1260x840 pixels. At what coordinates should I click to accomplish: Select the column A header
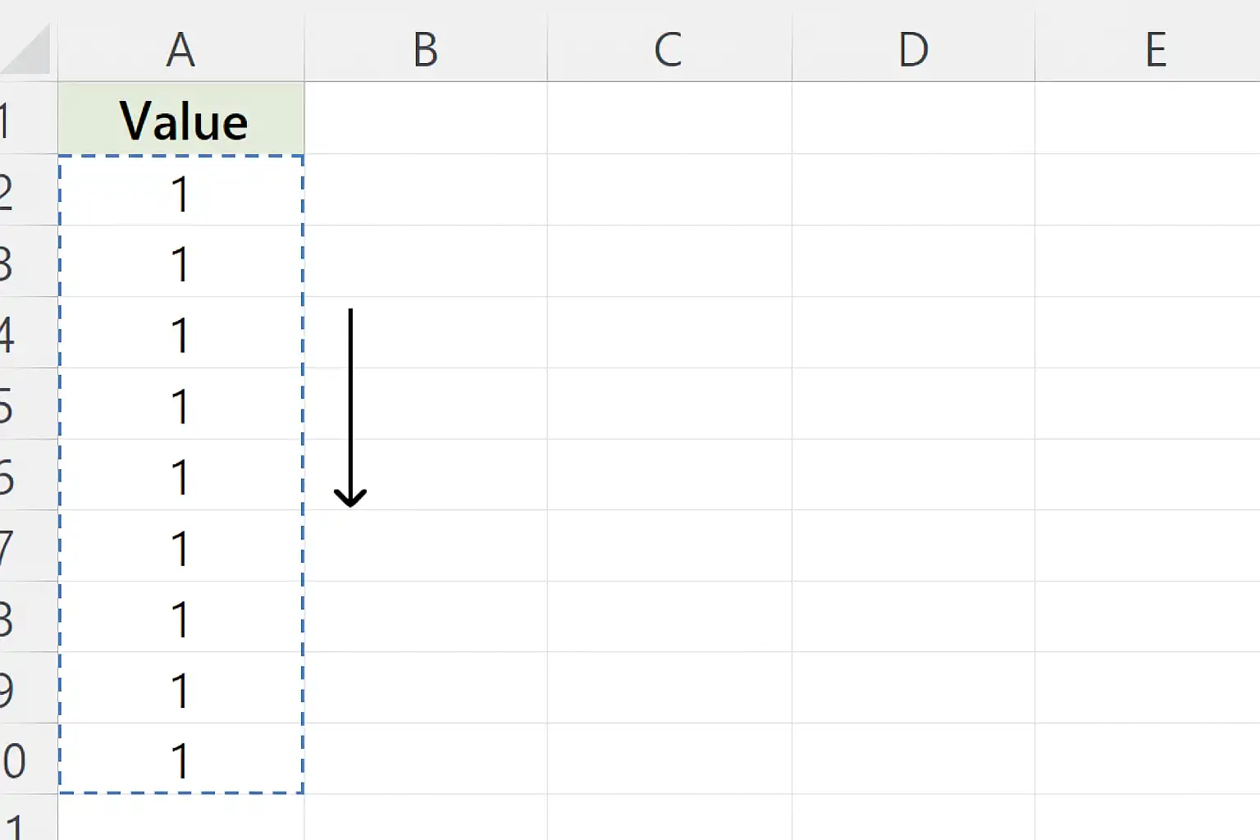click(x=180, y=49)
